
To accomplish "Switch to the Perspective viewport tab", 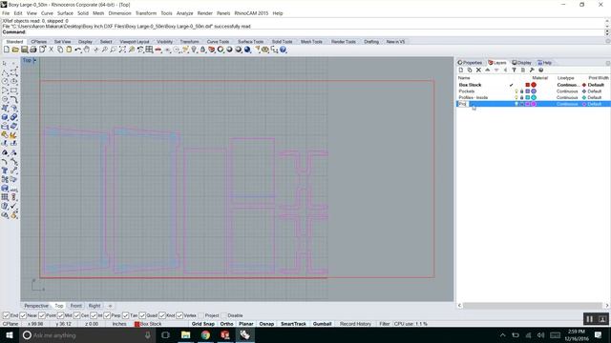I will tap(36, 306).
